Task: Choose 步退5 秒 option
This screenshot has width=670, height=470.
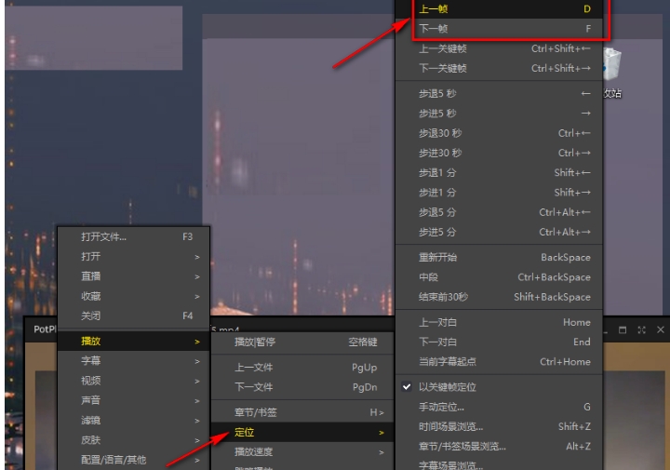Action: tap(499, 94)
